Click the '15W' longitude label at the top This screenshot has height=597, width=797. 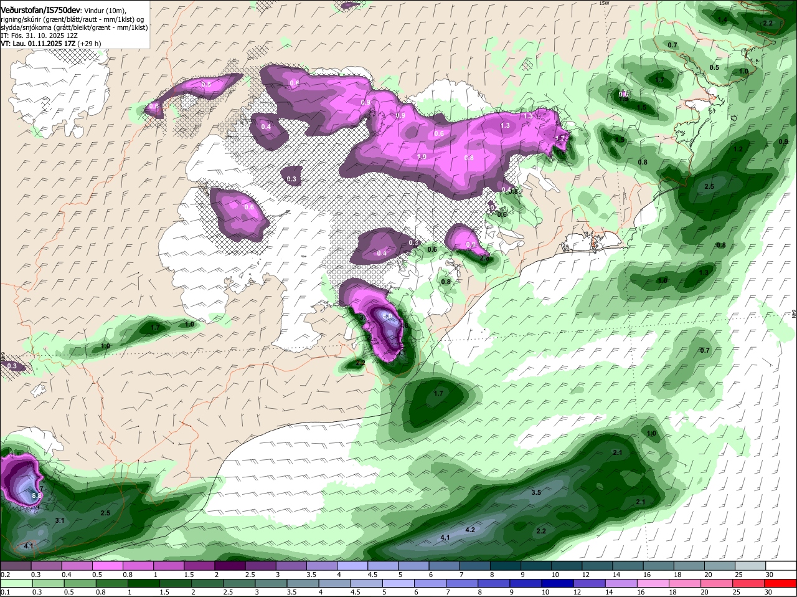603,3
